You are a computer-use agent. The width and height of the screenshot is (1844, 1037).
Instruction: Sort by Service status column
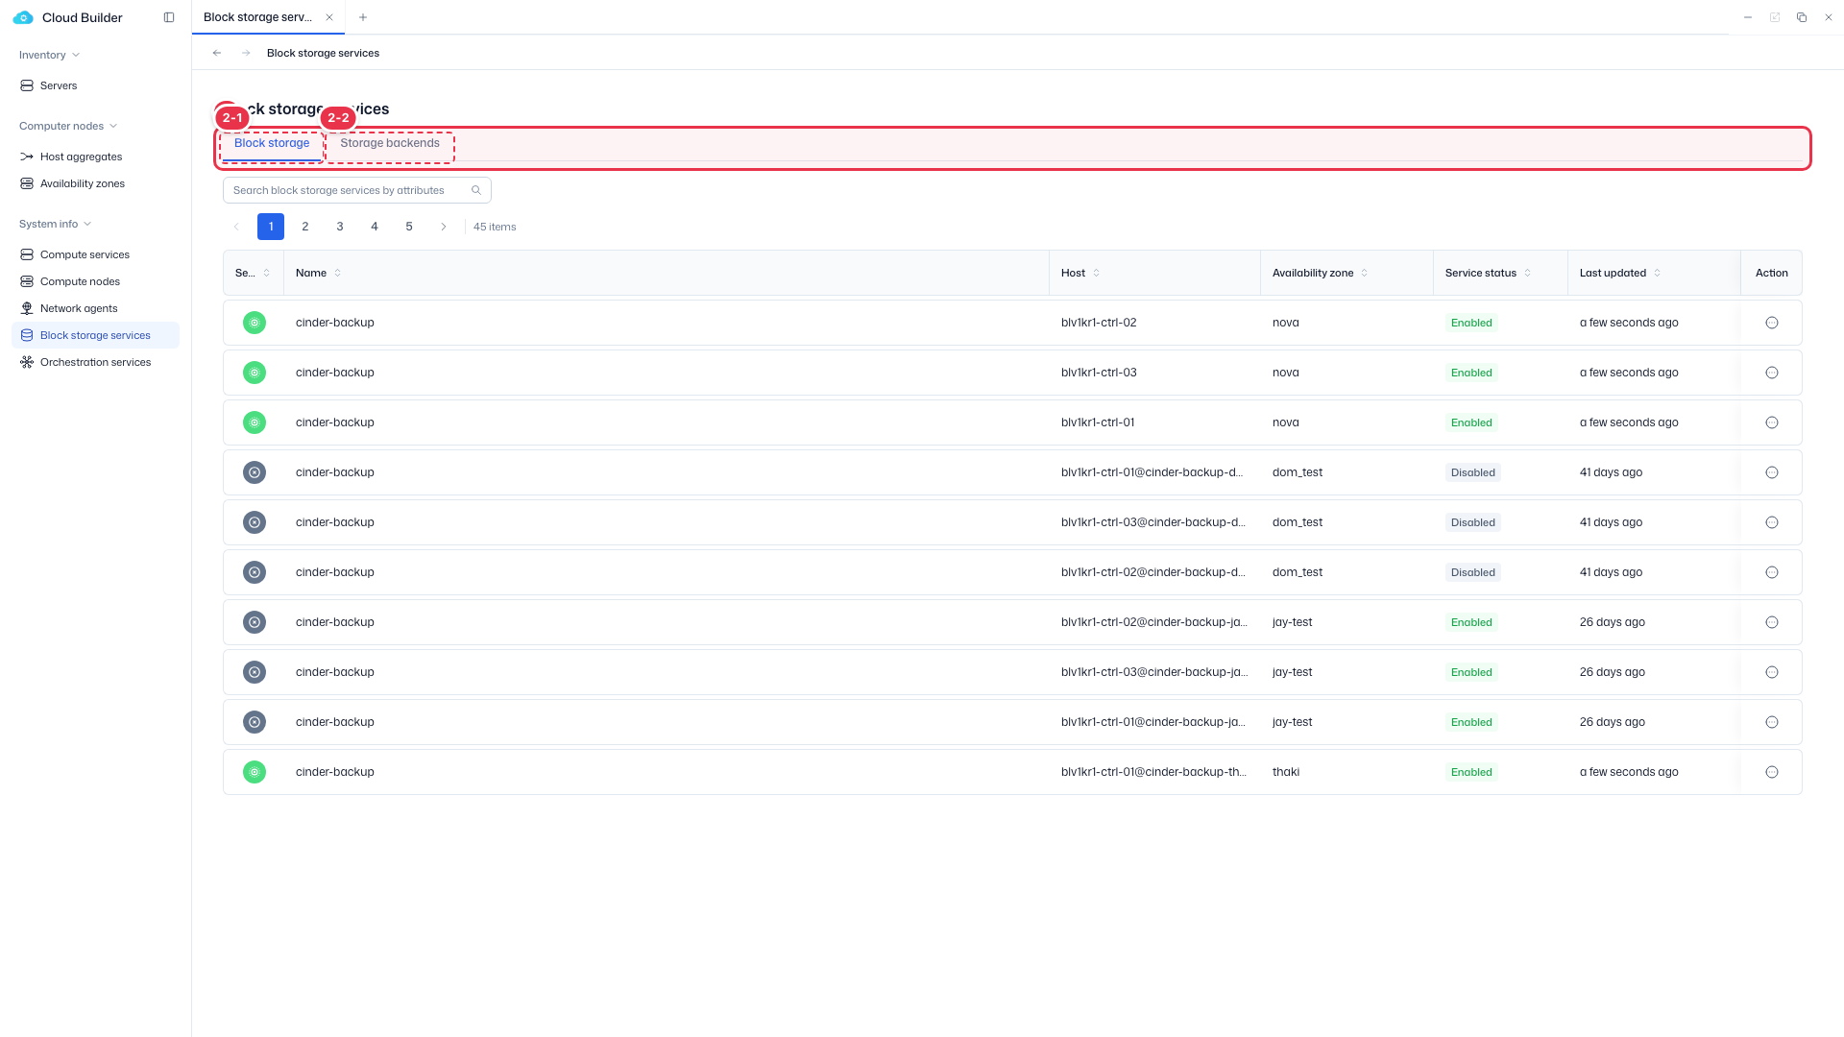tap(1528, 273)
